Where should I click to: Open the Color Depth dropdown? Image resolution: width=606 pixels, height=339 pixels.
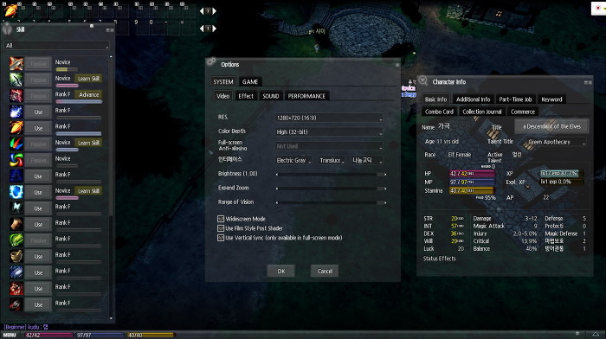(x=329, y=132)
